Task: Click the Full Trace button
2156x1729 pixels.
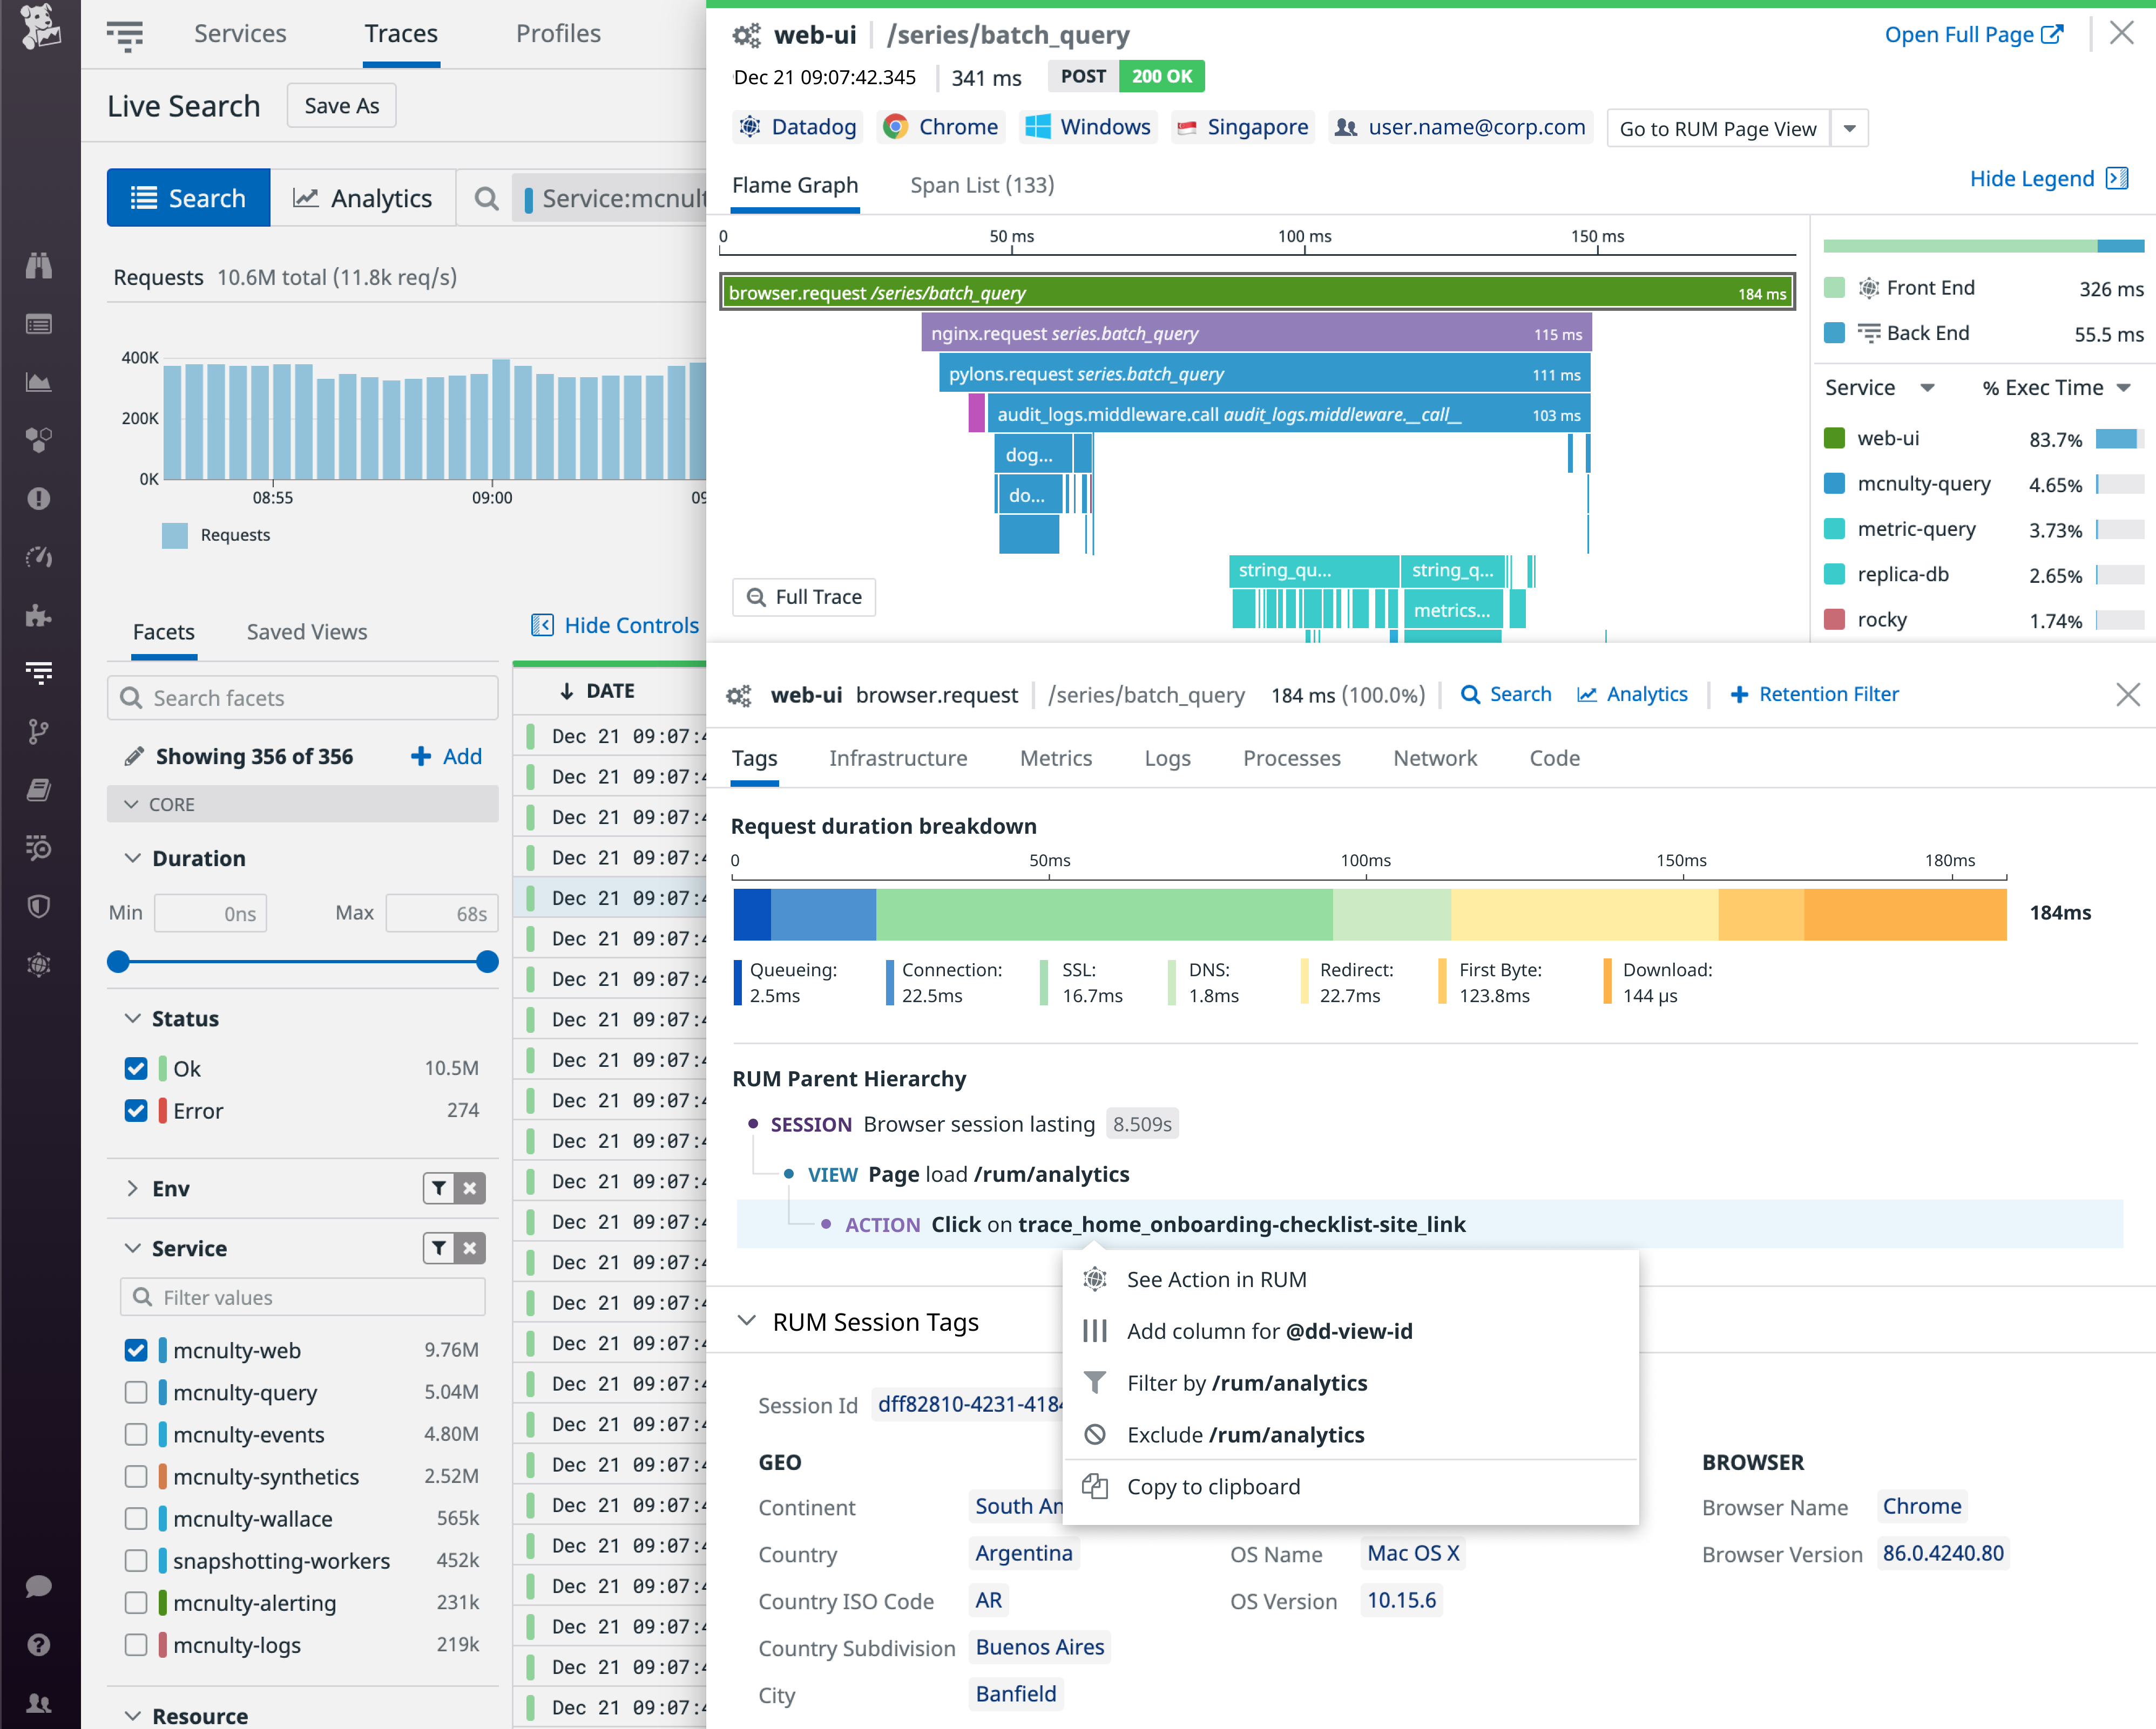Action: pos(803,597)
